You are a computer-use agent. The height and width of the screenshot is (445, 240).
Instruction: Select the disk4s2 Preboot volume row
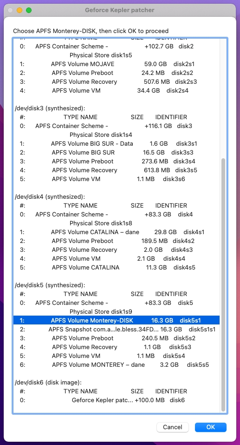[x=117, y=241]
